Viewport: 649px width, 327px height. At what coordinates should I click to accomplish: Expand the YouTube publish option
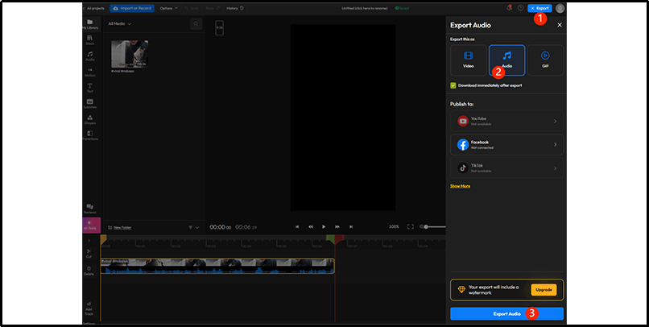(x=506, y=121)
